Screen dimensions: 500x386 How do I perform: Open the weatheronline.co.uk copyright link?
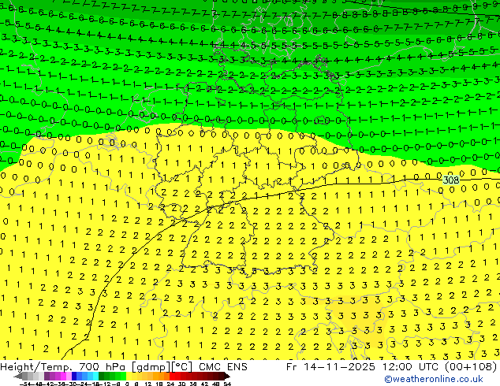pyautogui.click(x=434, y=379)
